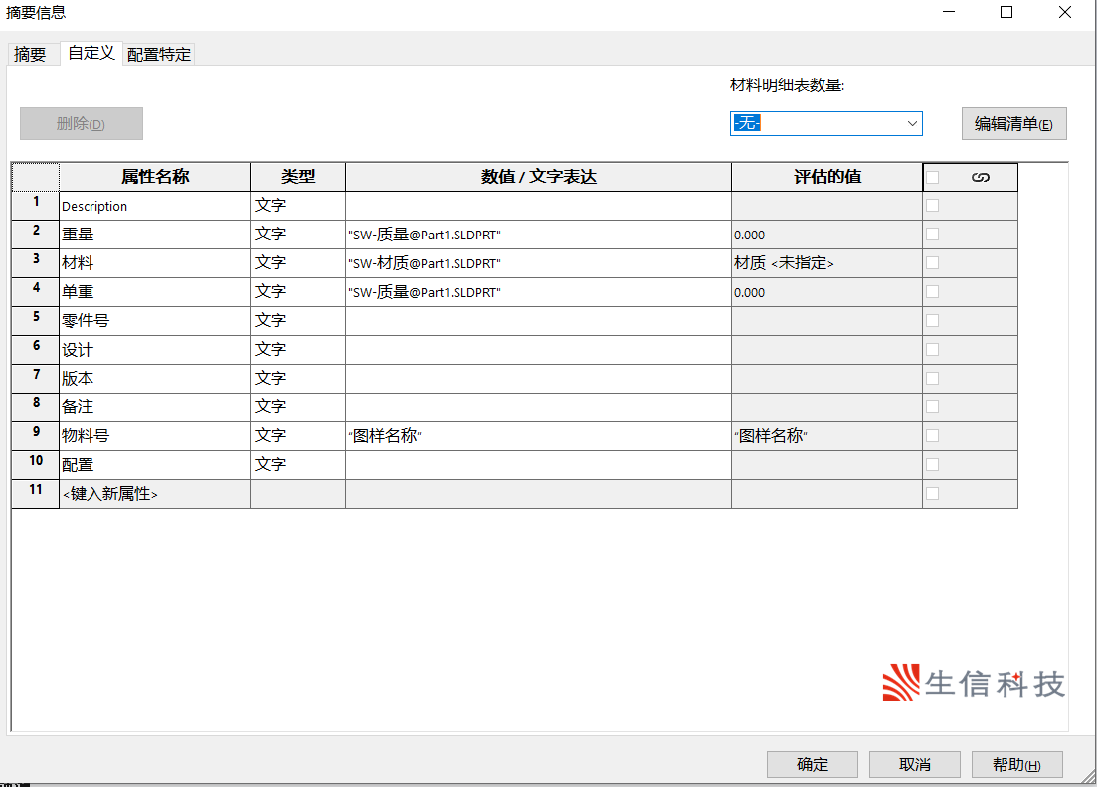Click the 属性名称 column header

pos(155,177)
